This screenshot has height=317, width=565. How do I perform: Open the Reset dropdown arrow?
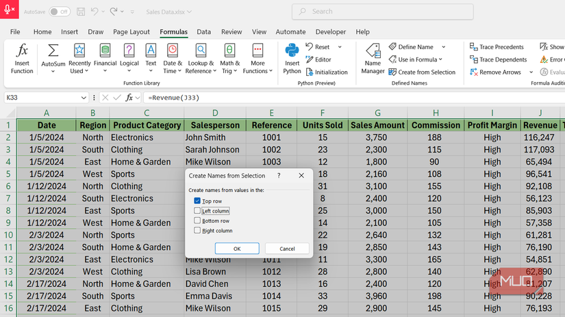340,47
